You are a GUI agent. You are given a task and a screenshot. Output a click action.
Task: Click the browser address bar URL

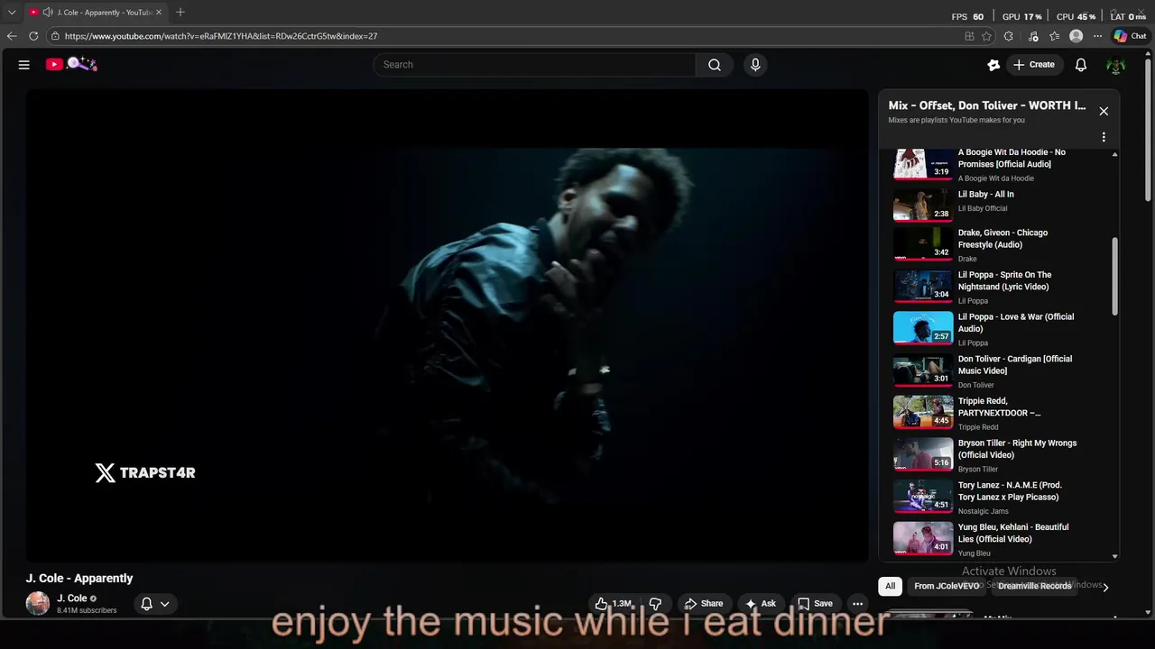[x=221, y=36]
